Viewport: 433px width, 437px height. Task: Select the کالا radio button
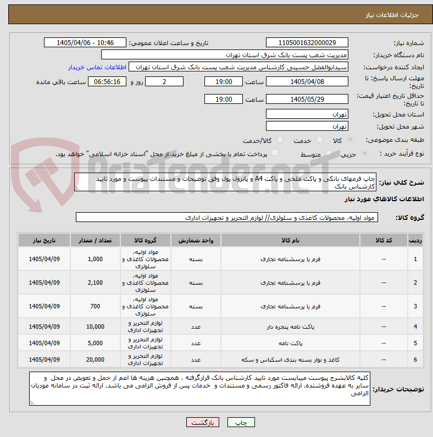click(350, 140)
